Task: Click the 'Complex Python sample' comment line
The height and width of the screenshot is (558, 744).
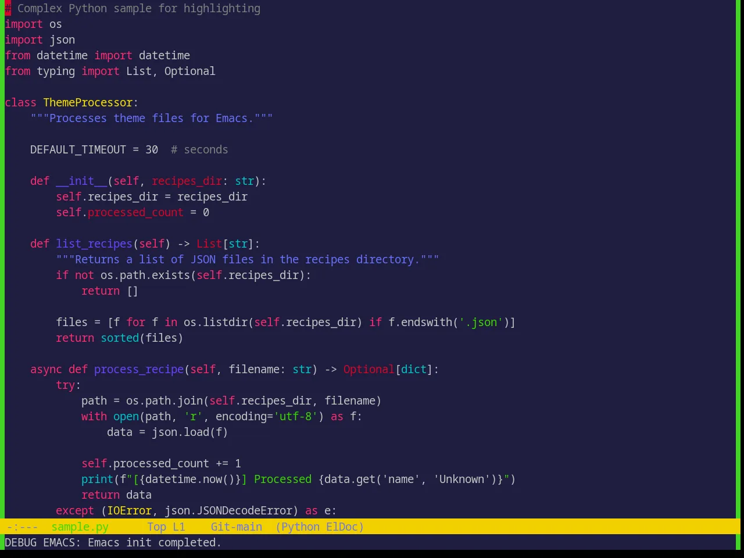Action: coord(133,8)
